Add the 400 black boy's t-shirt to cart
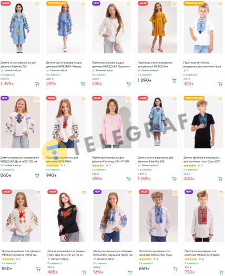225x276 pixels. 220,179
